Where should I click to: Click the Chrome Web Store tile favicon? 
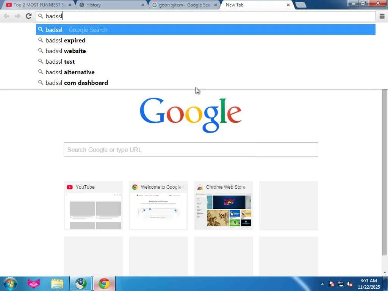200,187
